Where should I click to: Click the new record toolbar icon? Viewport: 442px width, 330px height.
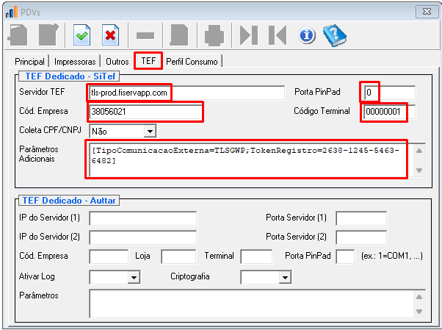[18, 35]
